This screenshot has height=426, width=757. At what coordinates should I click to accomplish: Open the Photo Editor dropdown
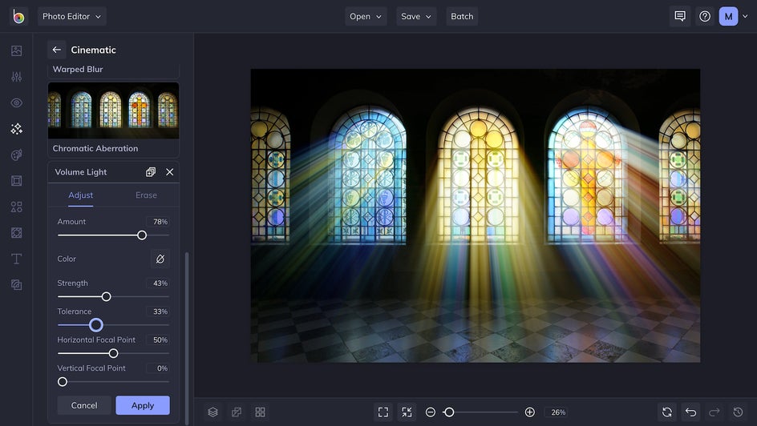coord(71,16)
